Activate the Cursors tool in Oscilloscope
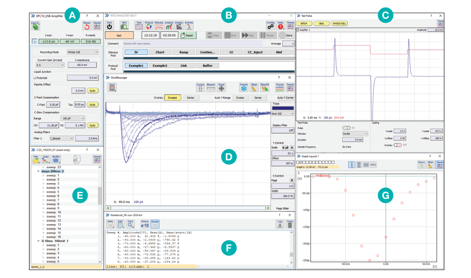This screenshot has width=471, height=278. [201, 87]
